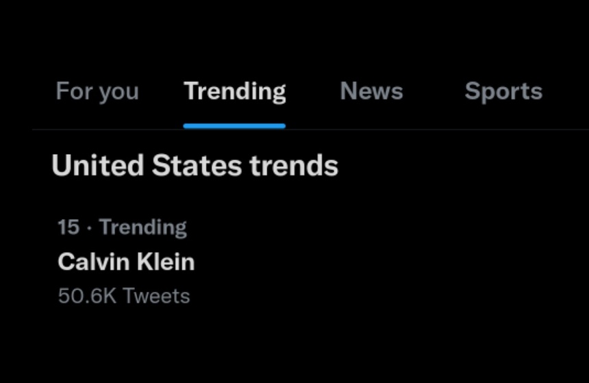Screen dimensions: 589x383
Task: Click the blue underline below Trending
Action: (x=234, y=126)
